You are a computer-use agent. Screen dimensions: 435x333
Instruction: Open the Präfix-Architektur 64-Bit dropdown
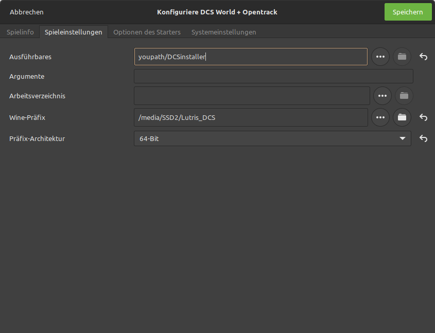[x=272, y=138]
